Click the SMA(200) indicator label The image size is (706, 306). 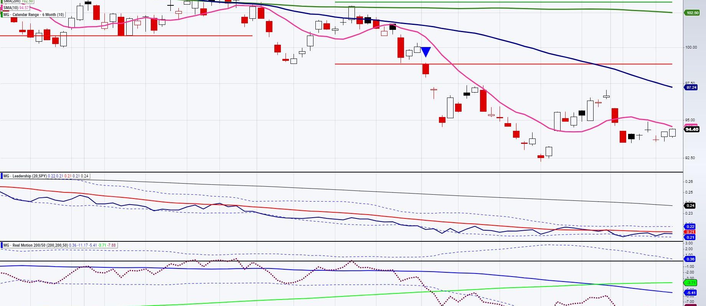click(x=18, y=2)
